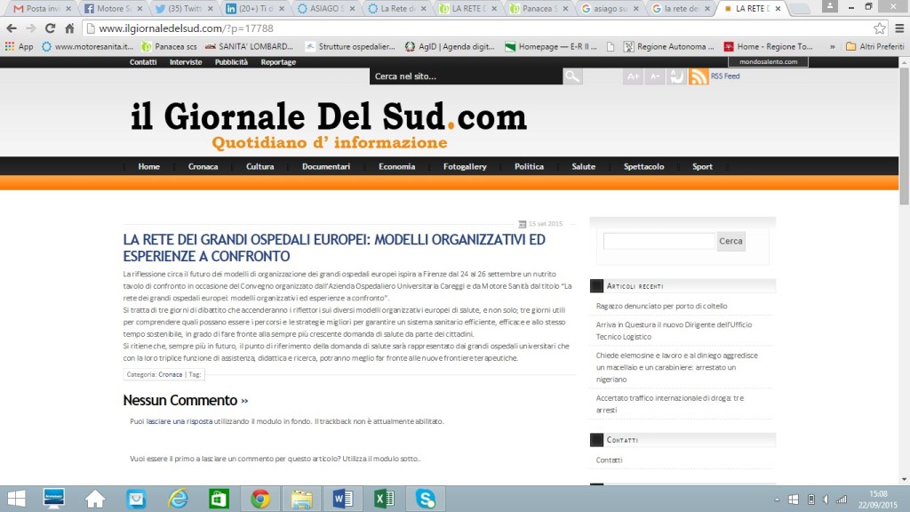
Task: Click the page vertical scrollbar thumb
Action: pos(904,135)
